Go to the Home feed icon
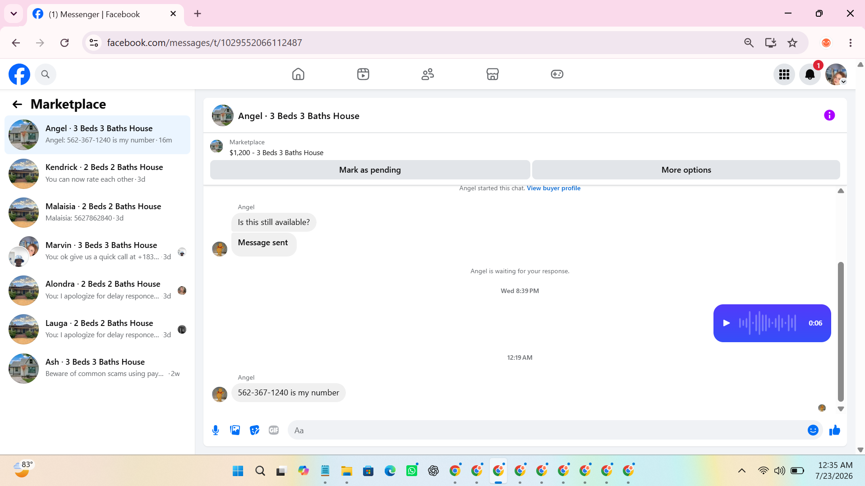865x486 pixels. tap(298, 74)
